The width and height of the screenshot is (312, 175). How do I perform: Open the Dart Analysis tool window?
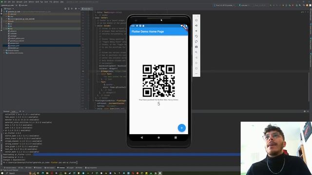click(x=49, y=168)
